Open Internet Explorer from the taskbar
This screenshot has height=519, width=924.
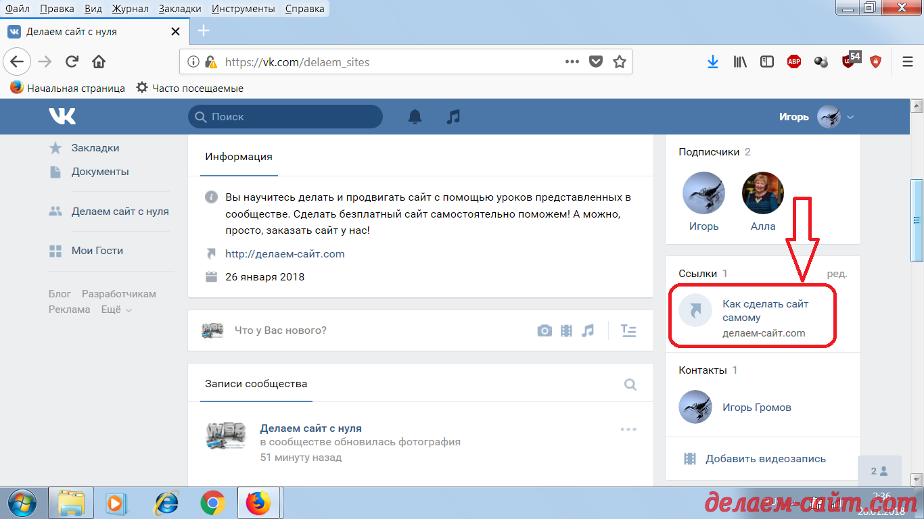[x=166, y=503]
